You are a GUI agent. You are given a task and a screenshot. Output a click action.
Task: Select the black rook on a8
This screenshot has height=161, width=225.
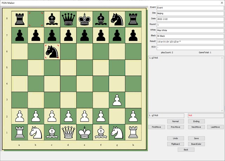coord(20,19)
